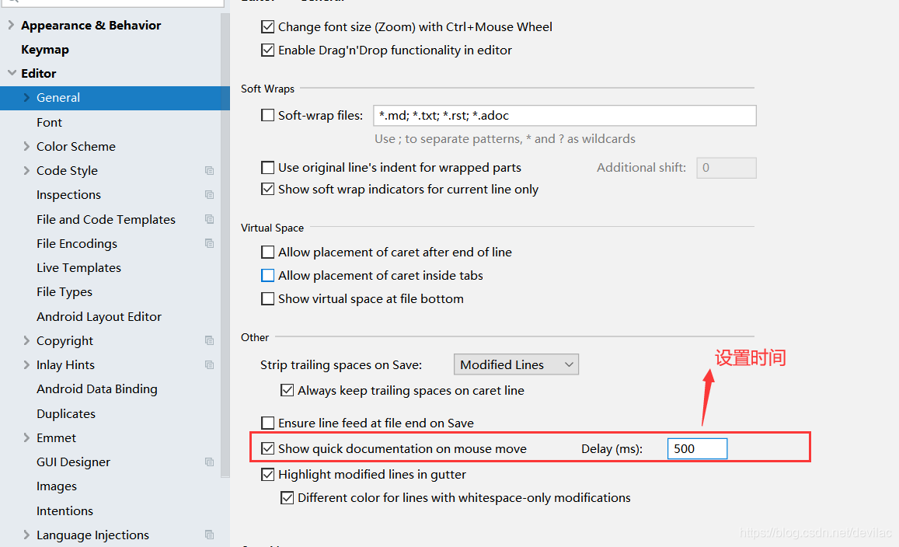Click project-level icon beside Copyright
This screenshot has width=899, height=547.
pos(209,340)
